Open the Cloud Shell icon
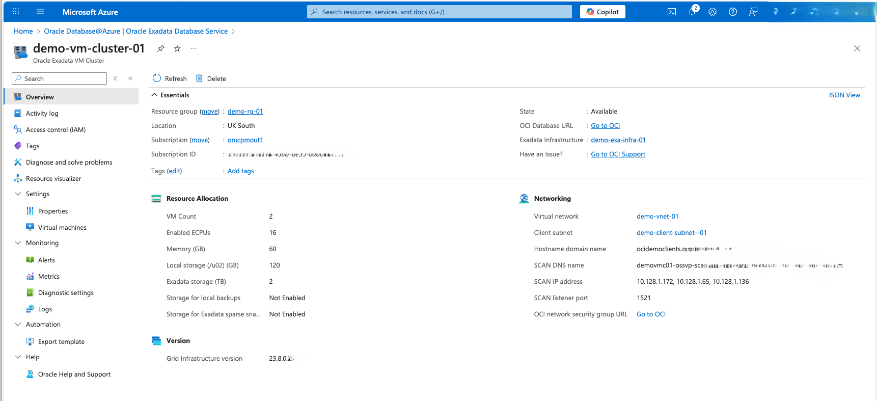Viewport: 877px width, 401px height. (x=672, y=12)
